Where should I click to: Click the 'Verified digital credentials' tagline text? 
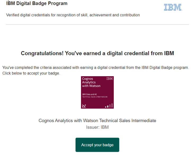pyautogui.click(x=73, y=15)
